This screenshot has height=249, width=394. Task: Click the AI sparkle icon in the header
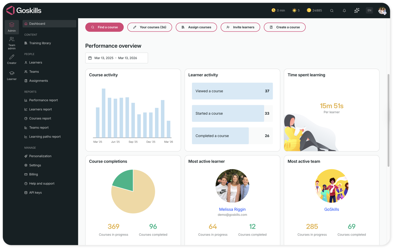click(357, 10)
